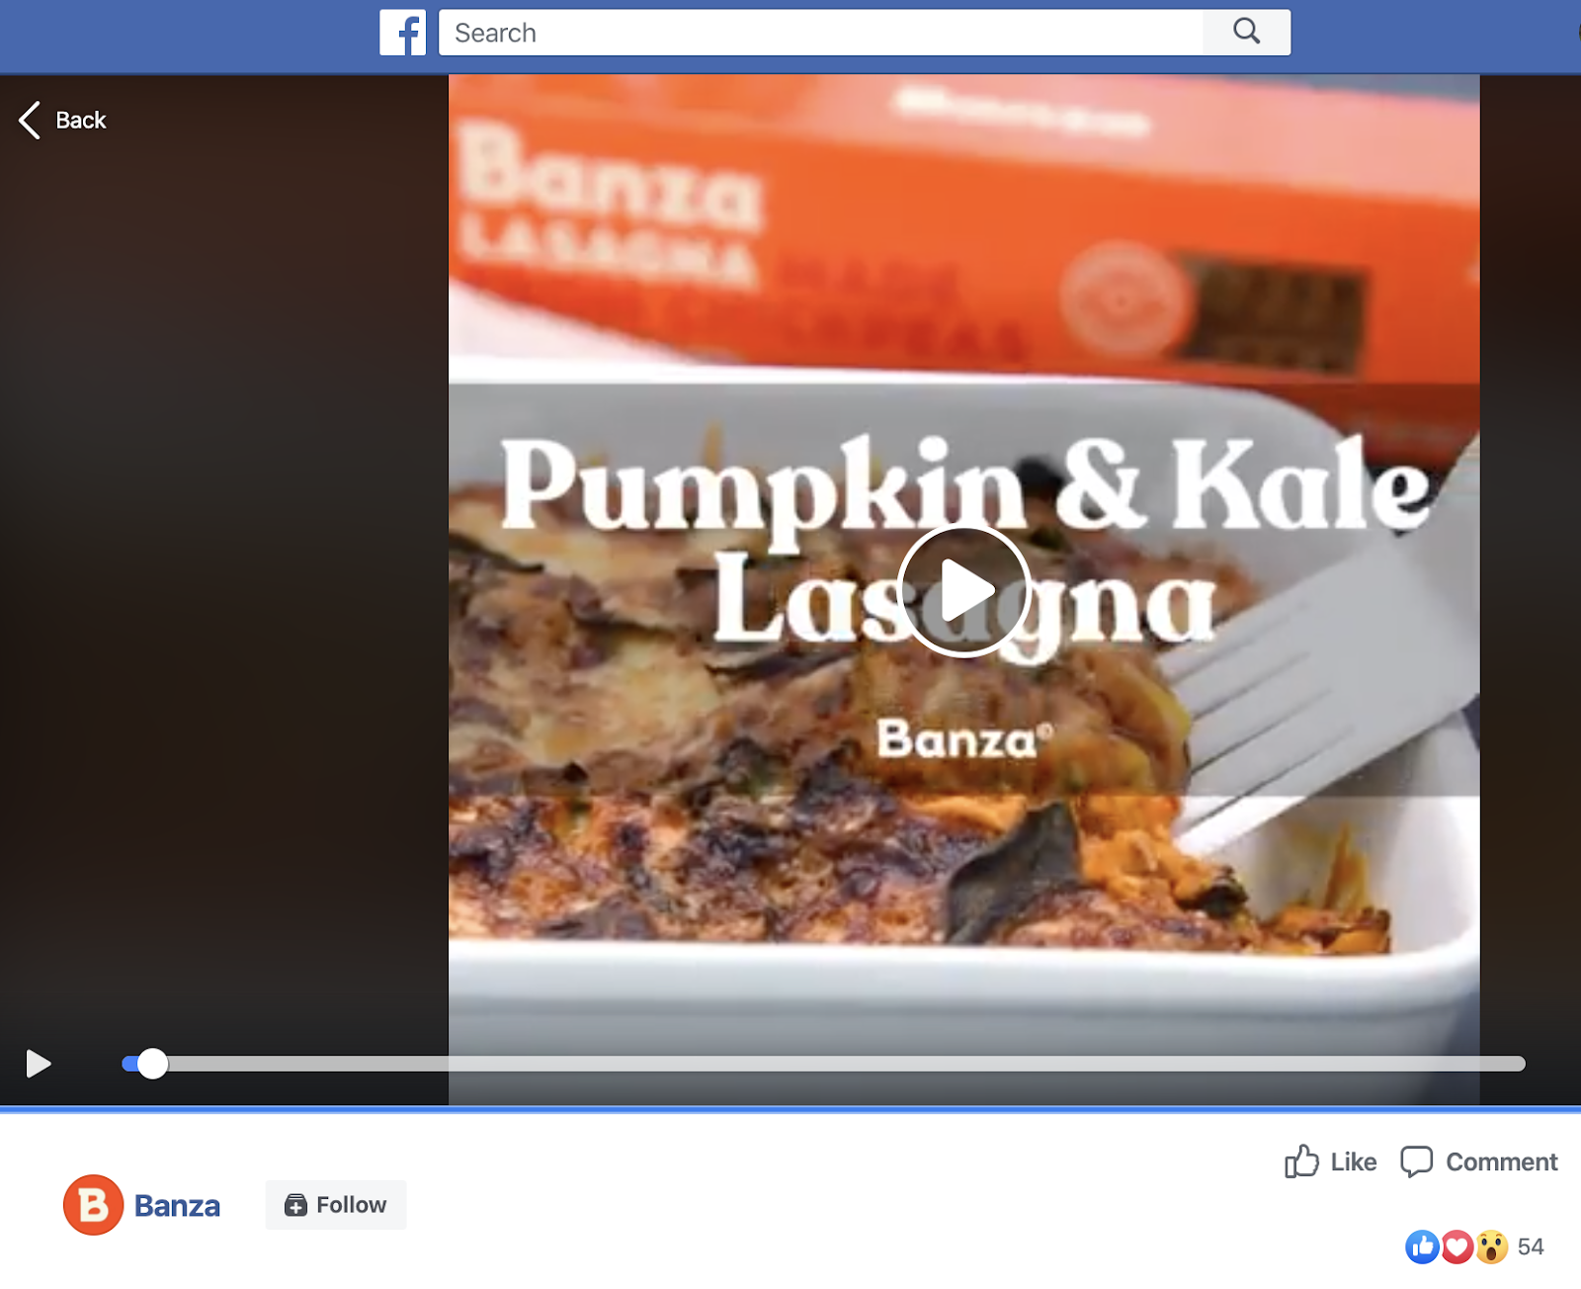Click the blue Like reaction icon
1581x1289 pixels.
click(1422, 1246)
